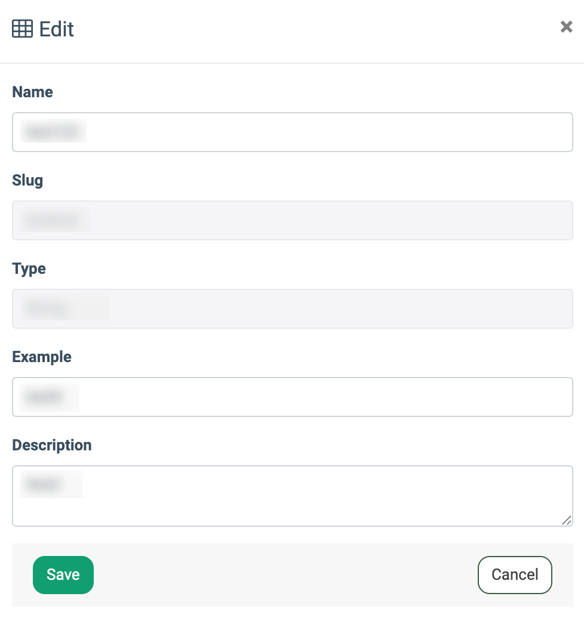The image size is (584, 618).
Task: Click the blurred value in the Slug field
Action: click(55, 220)
